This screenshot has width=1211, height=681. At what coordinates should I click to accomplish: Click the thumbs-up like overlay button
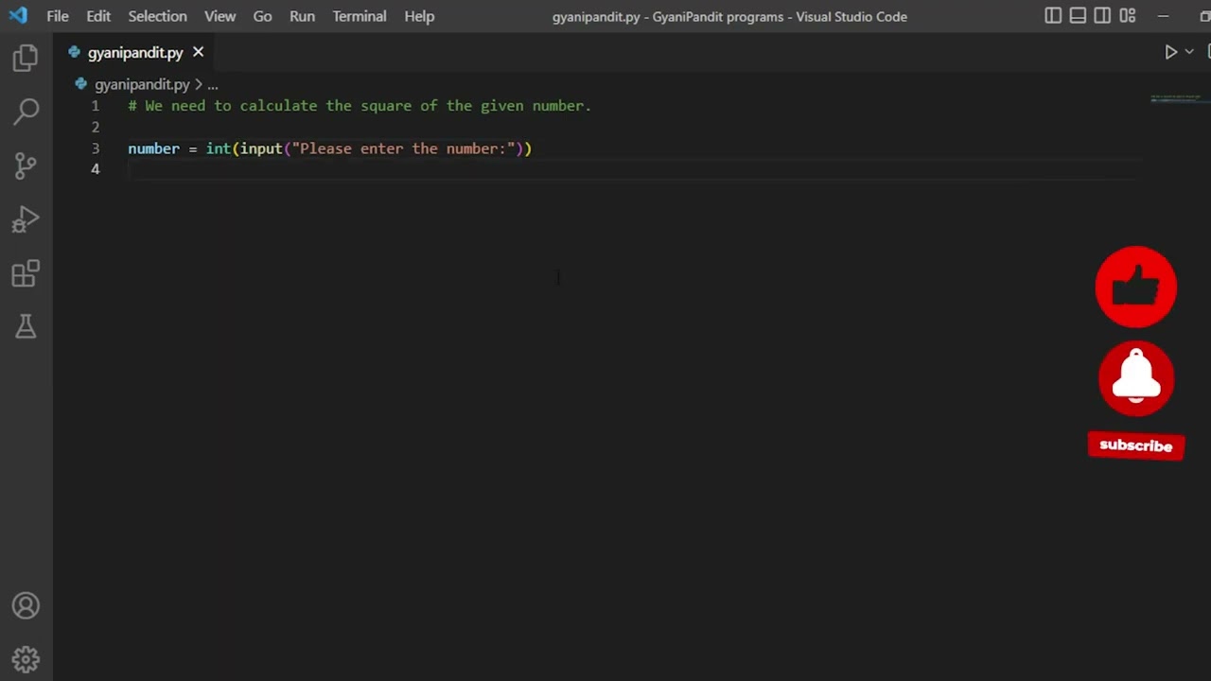click(1135, 287)
